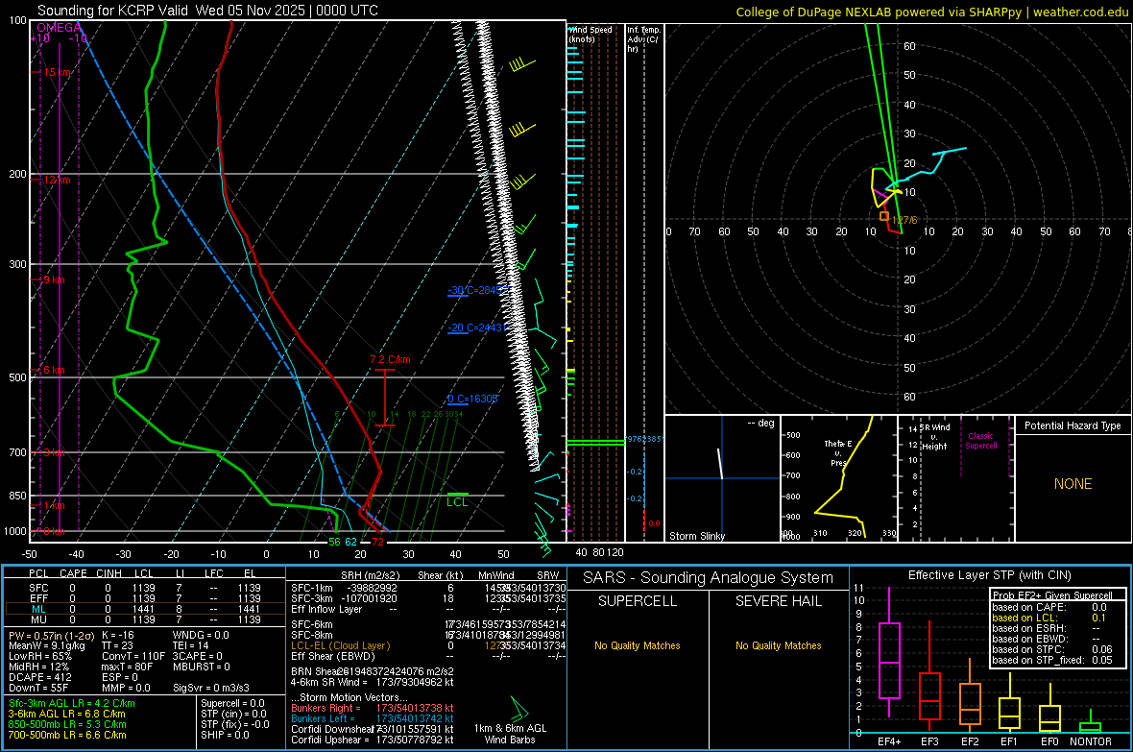Image resolution: width=1133 pixels, height=752 pixels.
Task: Click the -20 C height label
Action: [475, 327]
